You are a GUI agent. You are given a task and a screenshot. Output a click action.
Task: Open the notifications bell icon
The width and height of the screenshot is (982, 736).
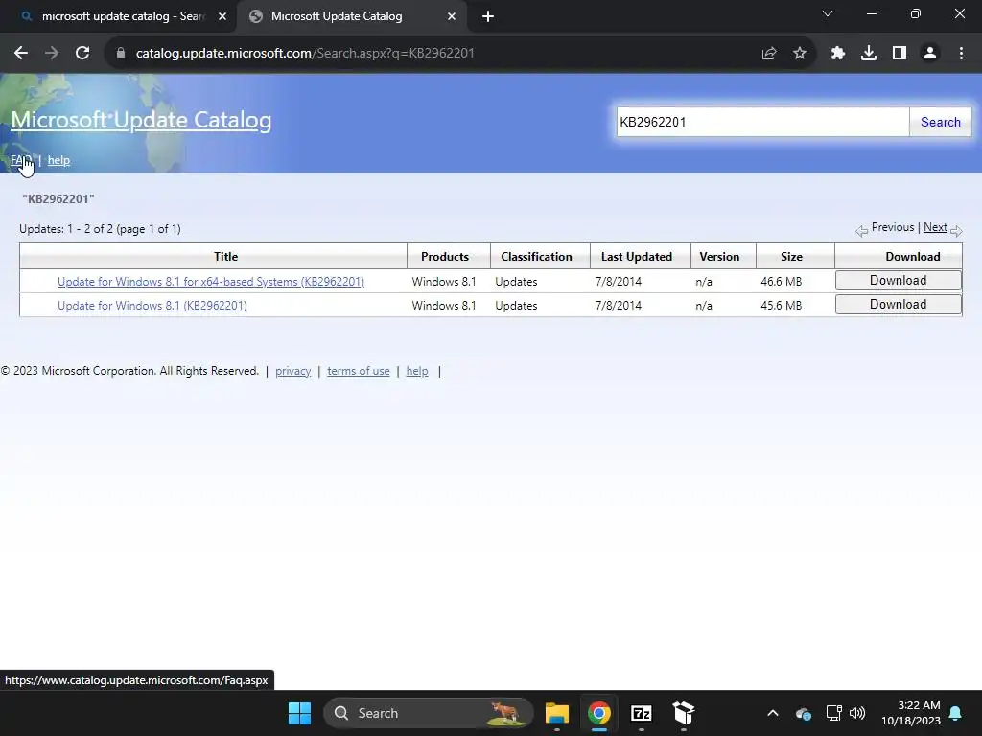(956, 713)
